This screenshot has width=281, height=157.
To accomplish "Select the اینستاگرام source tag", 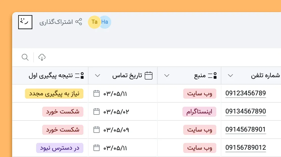I will point(199,111).
